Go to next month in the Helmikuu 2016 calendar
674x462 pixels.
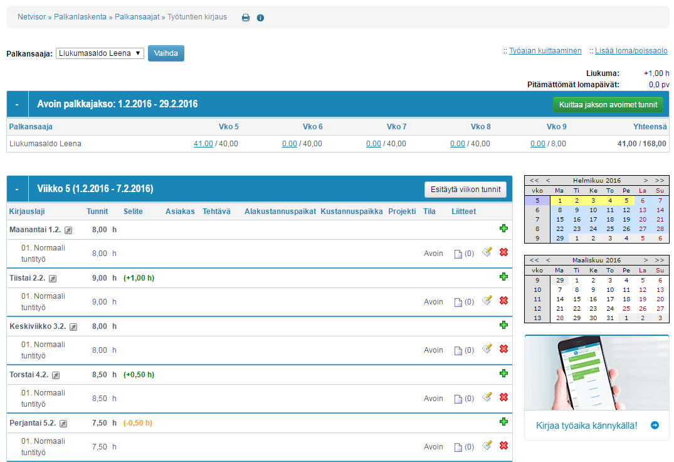646,180
